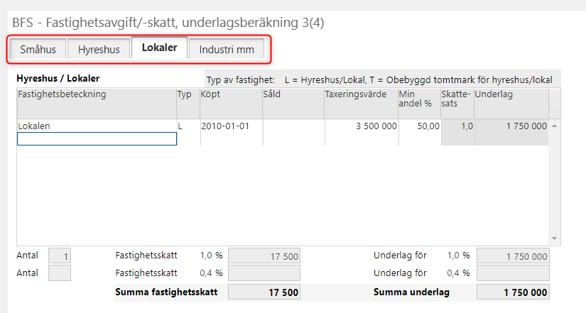Click the Hyreshus / Lokaler section heading
This screenshot has height=313, width=586.
(x=58, y=79)
